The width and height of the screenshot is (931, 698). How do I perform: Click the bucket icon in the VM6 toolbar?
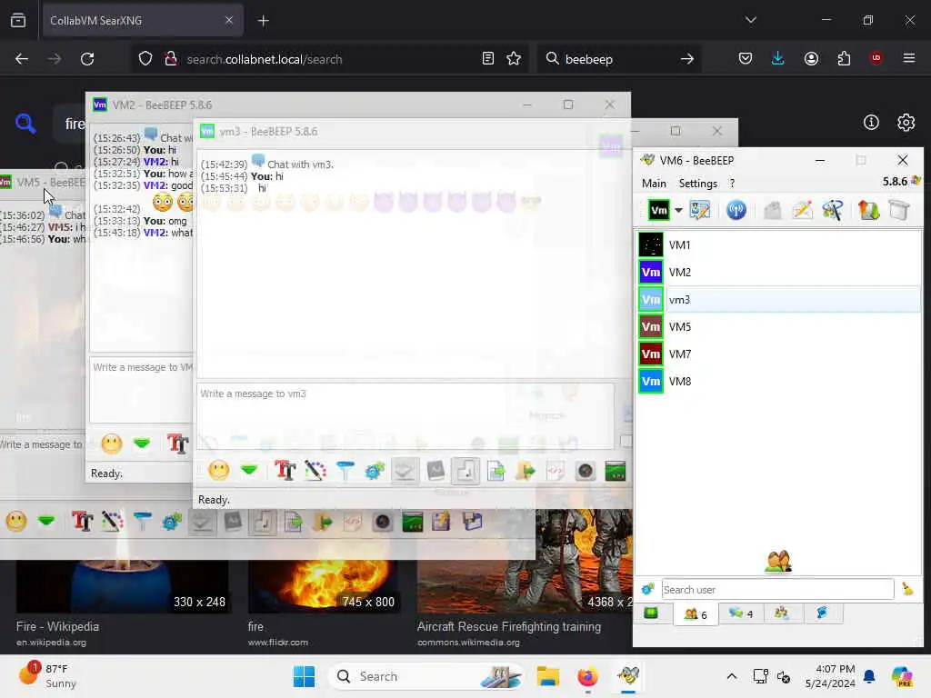899,210
